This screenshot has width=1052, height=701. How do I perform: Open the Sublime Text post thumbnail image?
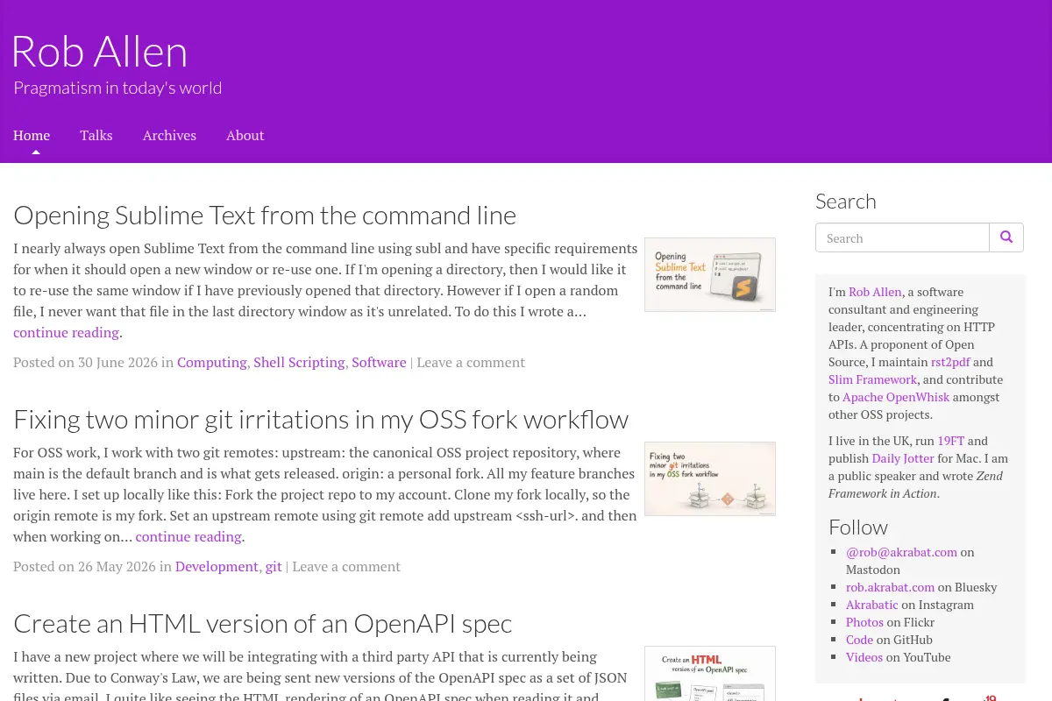pyautogui.click(x=710, y=274)
